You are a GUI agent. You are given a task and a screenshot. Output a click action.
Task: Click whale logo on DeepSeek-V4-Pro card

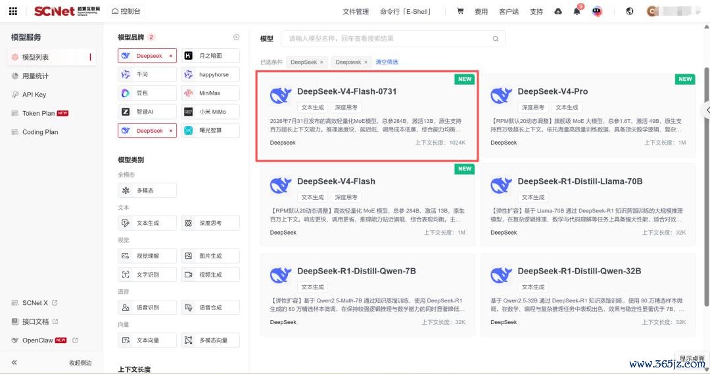click(x=501, y=95)
